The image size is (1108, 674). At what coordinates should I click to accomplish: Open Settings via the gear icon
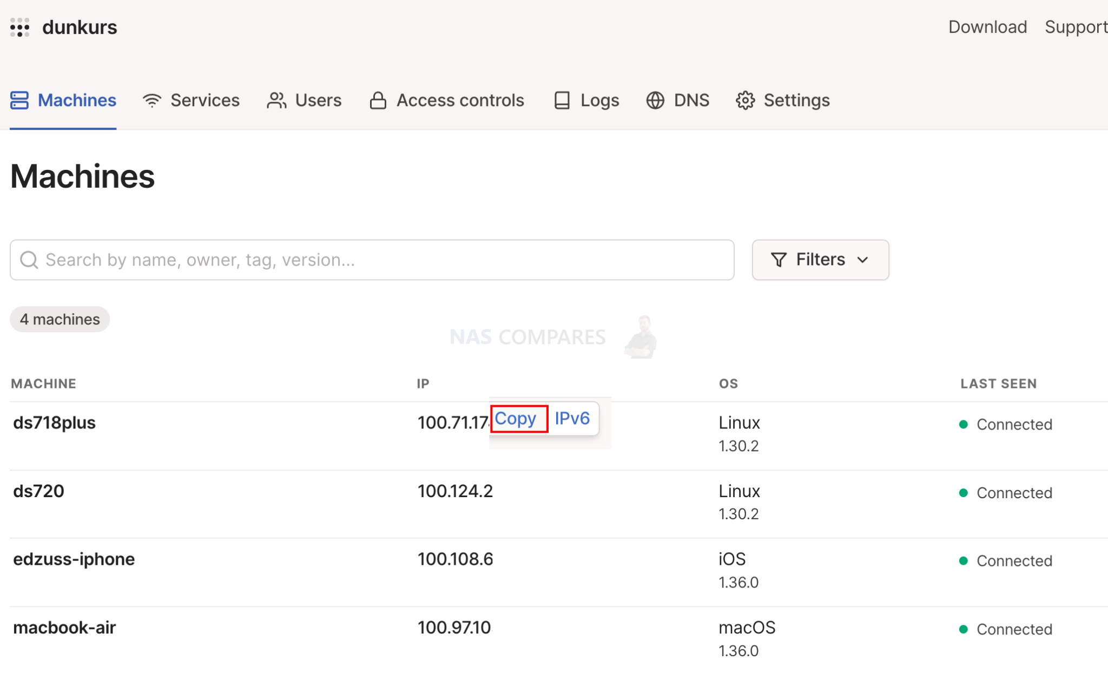pos(746,100)
